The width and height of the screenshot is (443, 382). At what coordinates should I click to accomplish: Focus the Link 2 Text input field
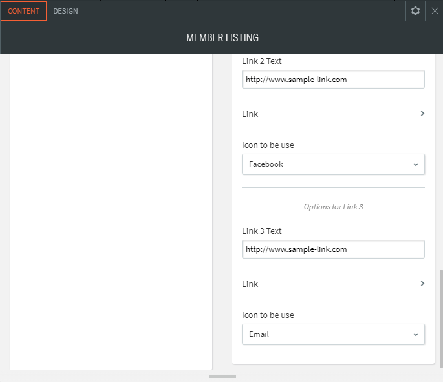pos(333,80)
